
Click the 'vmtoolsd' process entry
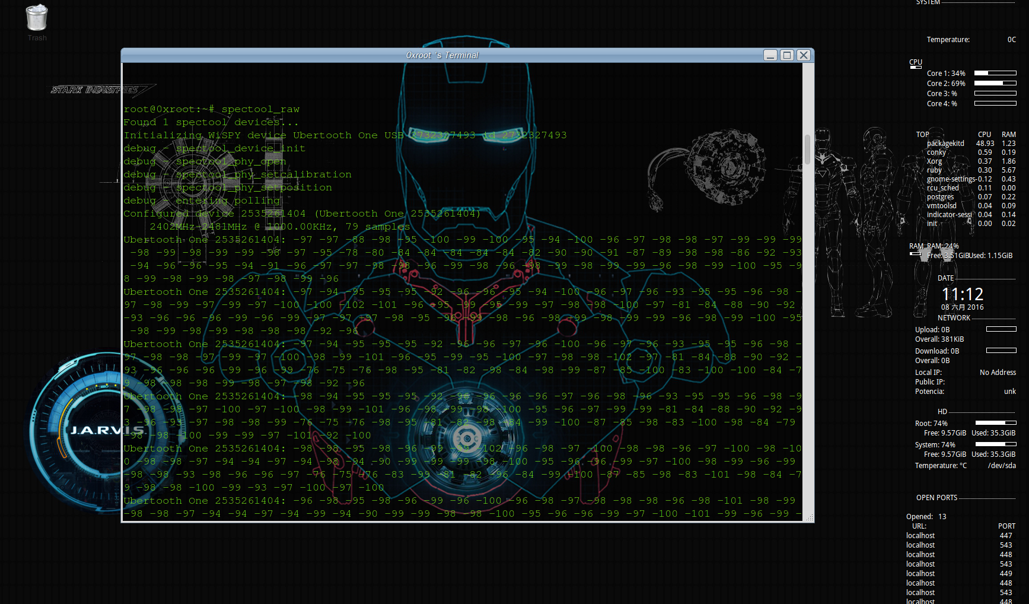(x=942, y=206)
